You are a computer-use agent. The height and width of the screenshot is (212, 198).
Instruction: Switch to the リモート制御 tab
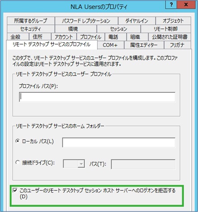(x=166, y=29)
